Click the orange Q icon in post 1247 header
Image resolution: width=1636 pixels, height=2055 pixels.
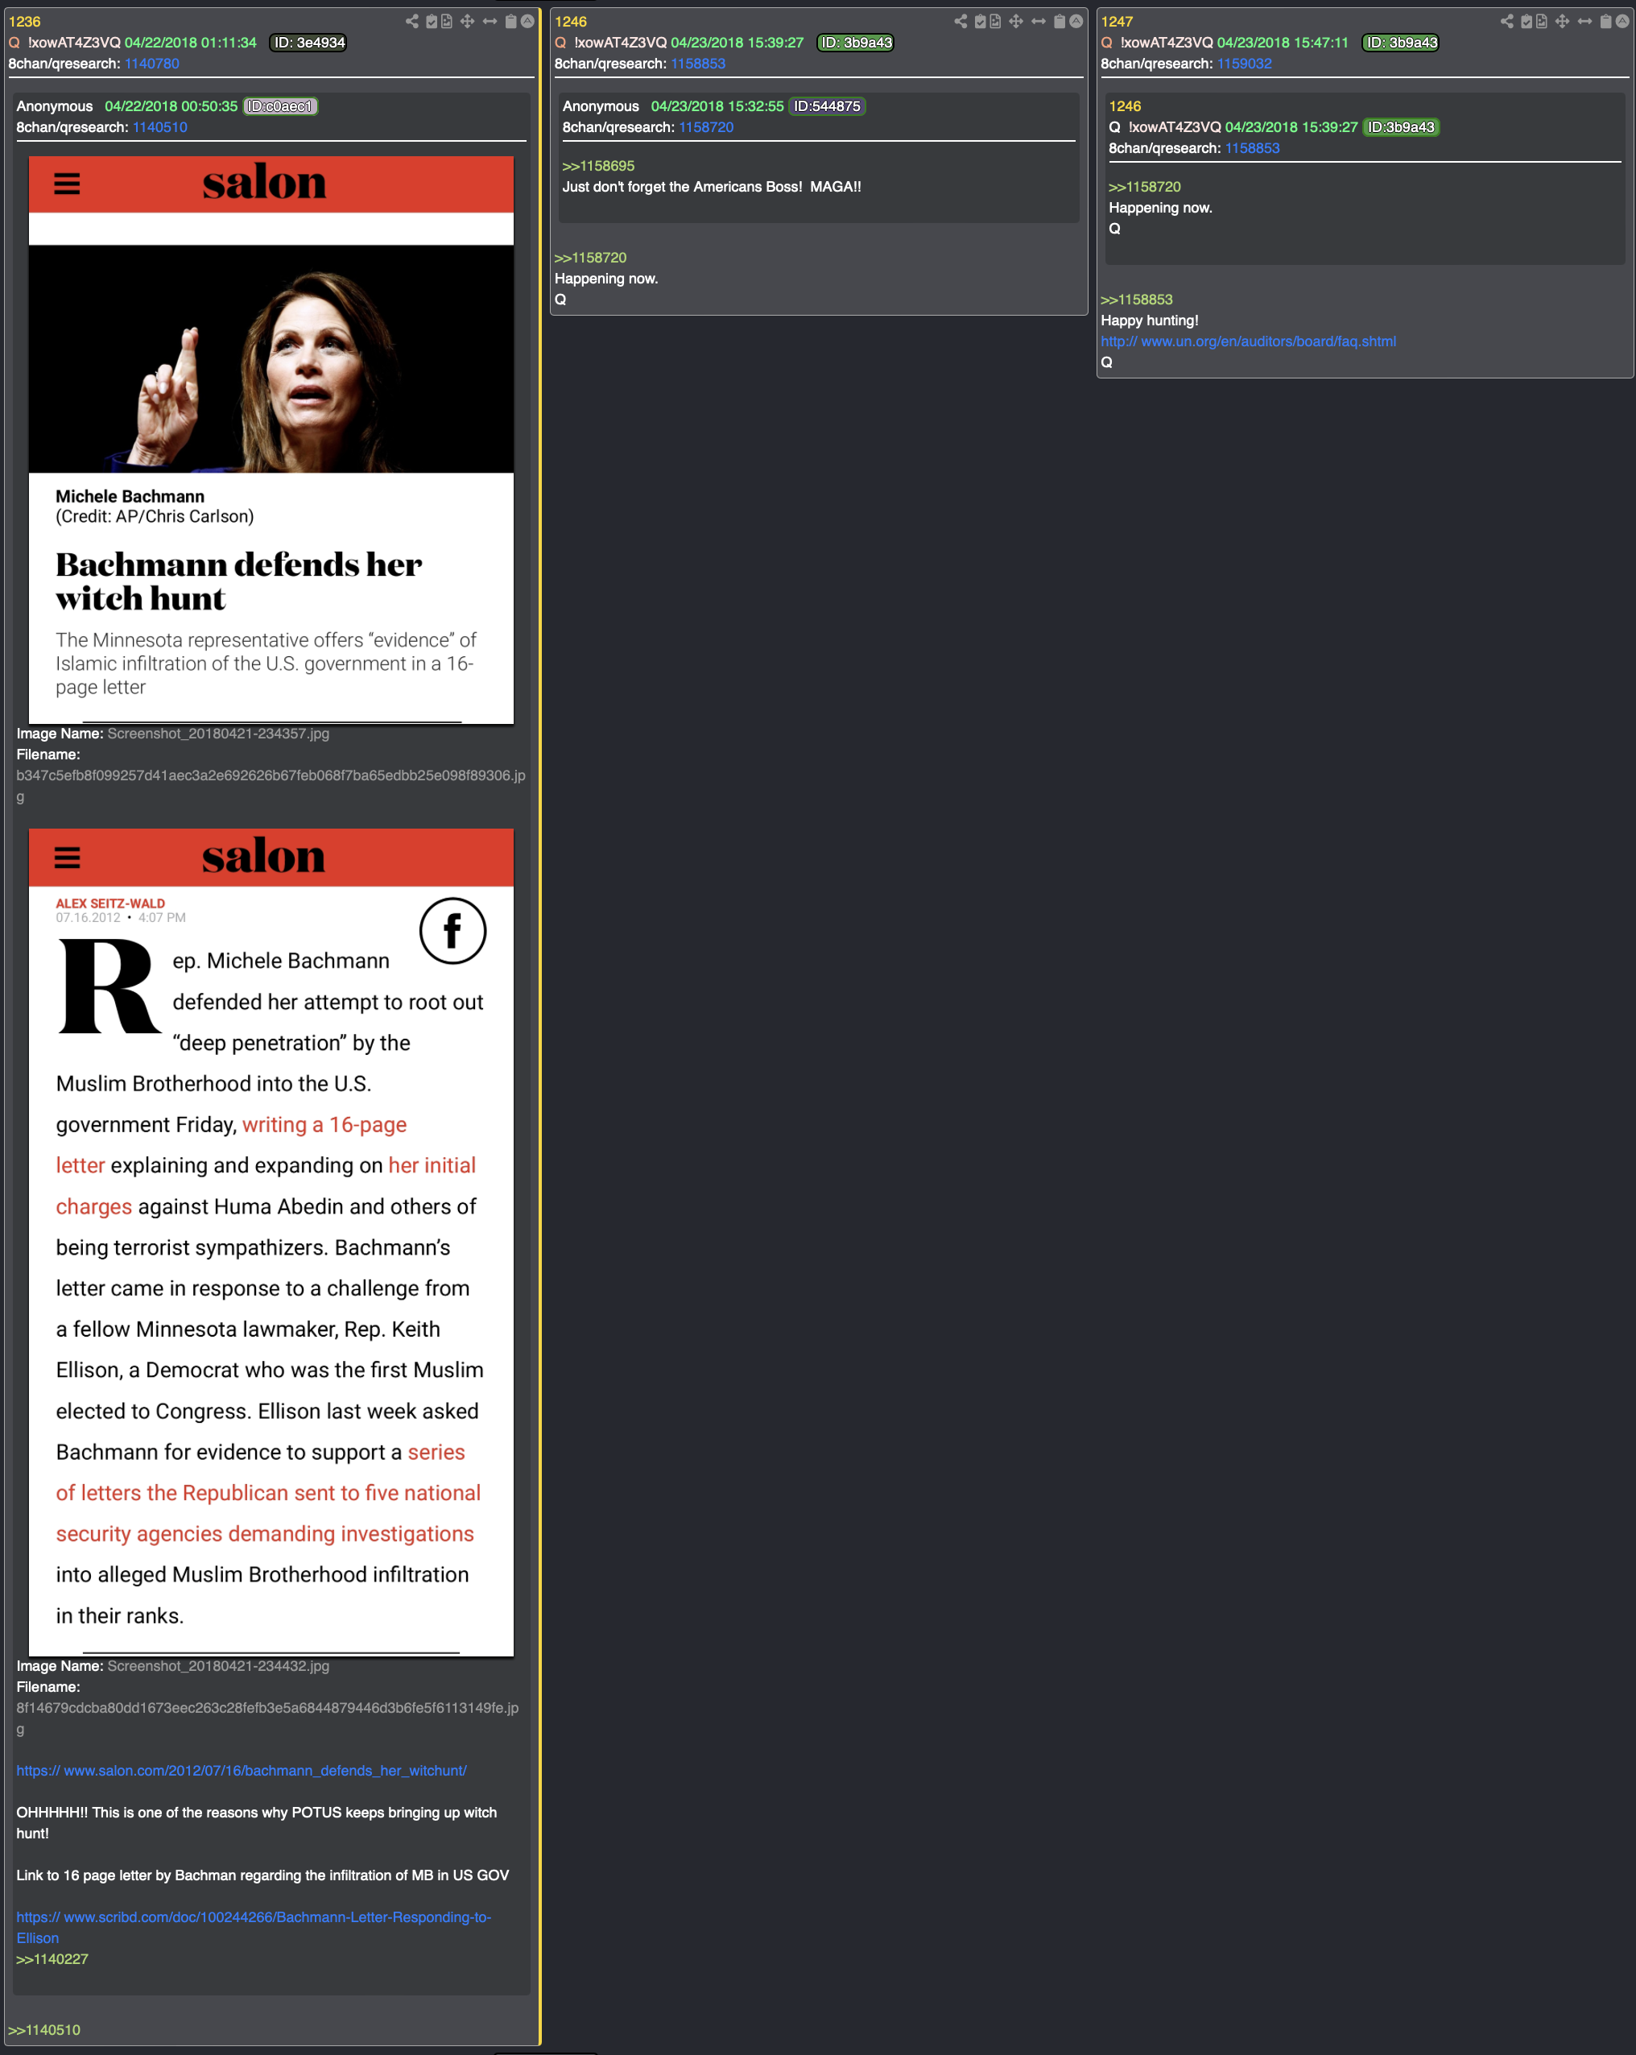(1106, 42)
